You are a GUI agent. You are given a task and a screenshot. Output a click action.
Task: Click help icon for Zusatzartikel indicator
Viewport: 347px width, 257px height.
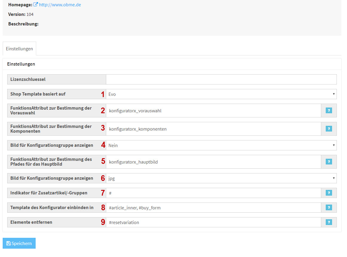pos(328,193)
